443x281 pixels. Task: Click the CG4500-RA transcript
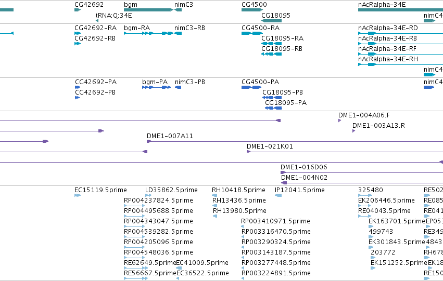252,33
